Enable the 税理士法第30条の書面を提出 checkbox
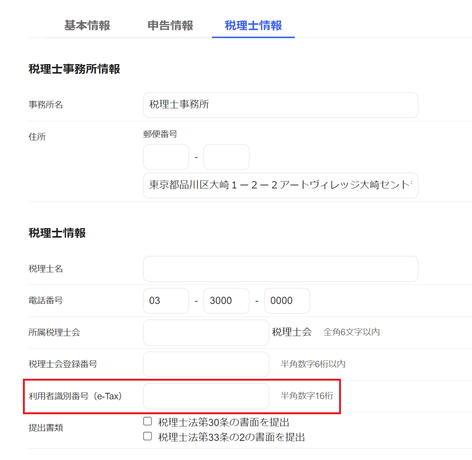The width and height of the screenshot is (472, 460). (x=147, y=421)
